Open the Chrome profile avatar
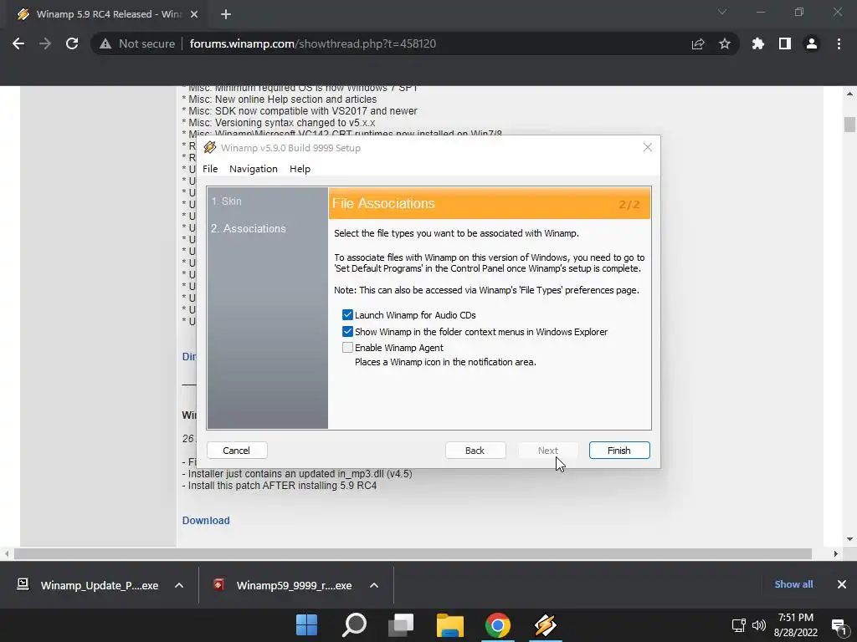Viewport: 857px width, 642px height. 812,43
